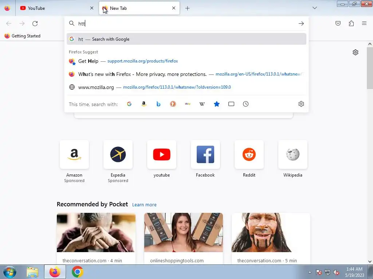Search this time with Amazon icon
373x279 pixels.
coord(144,104)
